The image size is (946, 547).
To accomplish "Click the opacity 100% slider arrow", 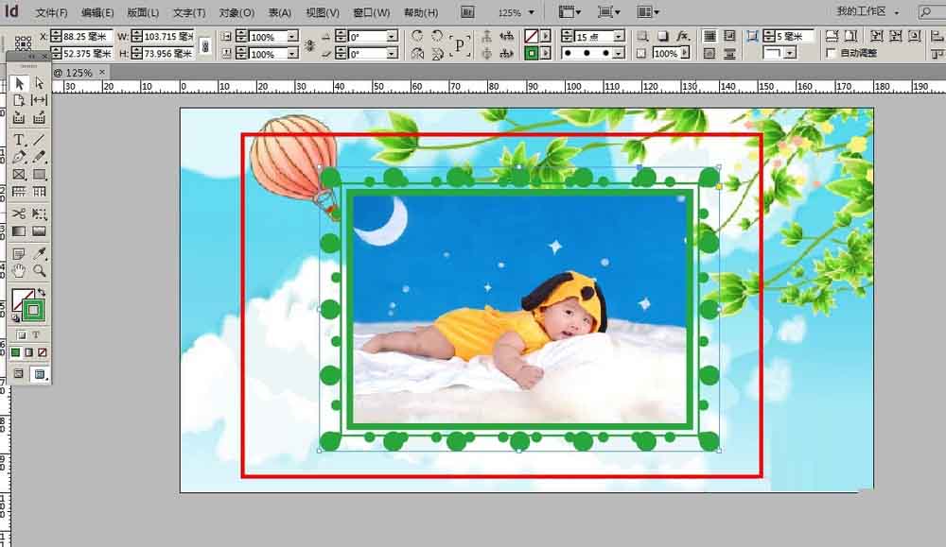I will (x=685, y=53).
